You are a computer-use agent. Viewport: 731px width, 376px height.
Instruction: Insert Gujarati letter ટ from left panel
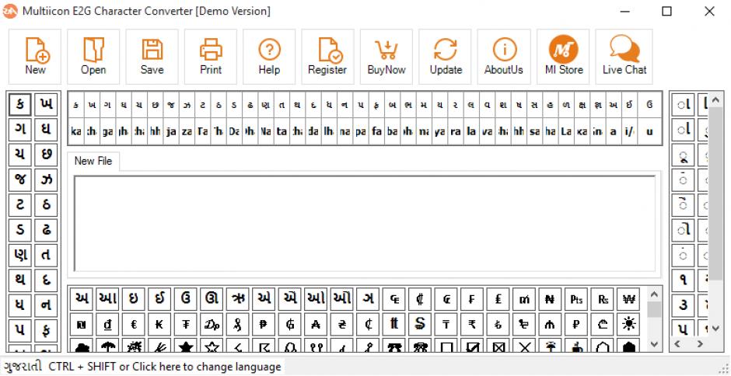point(20,205)
